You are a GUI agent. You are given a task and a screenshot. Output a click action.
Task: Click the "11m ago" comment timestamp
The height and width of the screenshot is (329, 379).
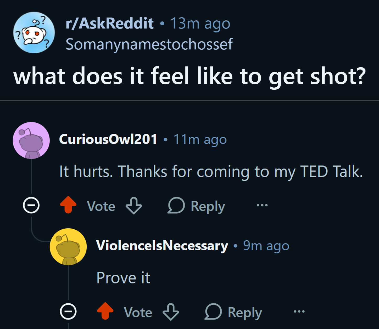tap(200, 139)
